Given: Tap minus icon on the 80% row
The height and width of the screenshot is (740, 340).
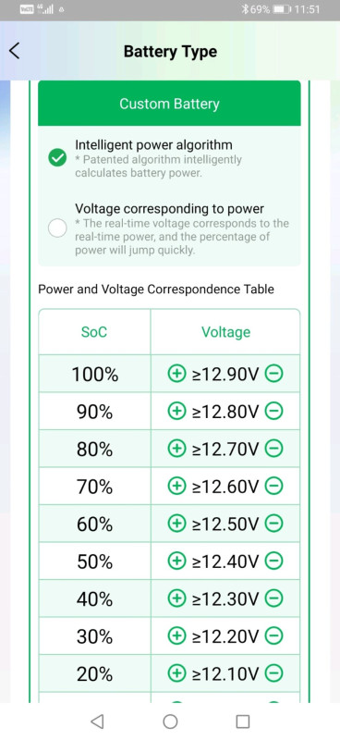Looking at the screenshot, I should pos(274,449).
